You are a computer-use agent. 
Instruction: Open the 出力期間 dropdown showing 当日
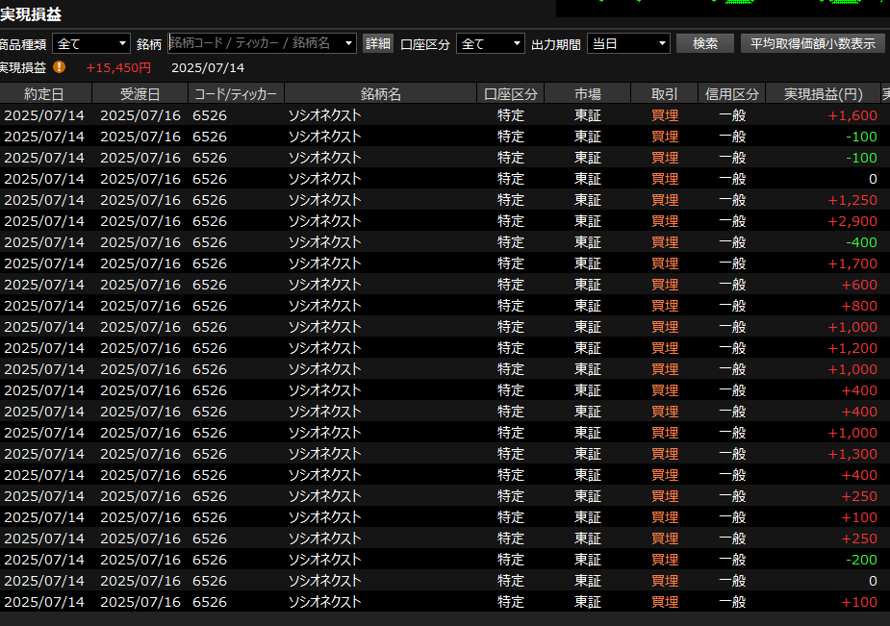(x=628, y=43)
